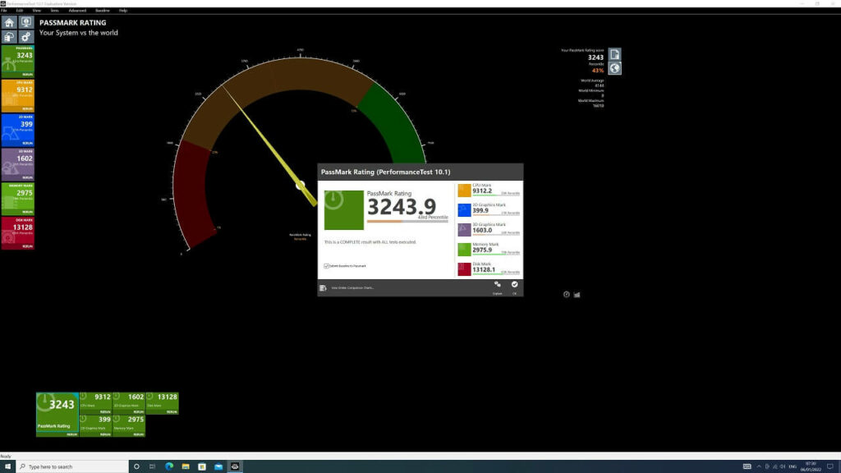Click the Cortana circle on the taskbar

tap(136, 466)
